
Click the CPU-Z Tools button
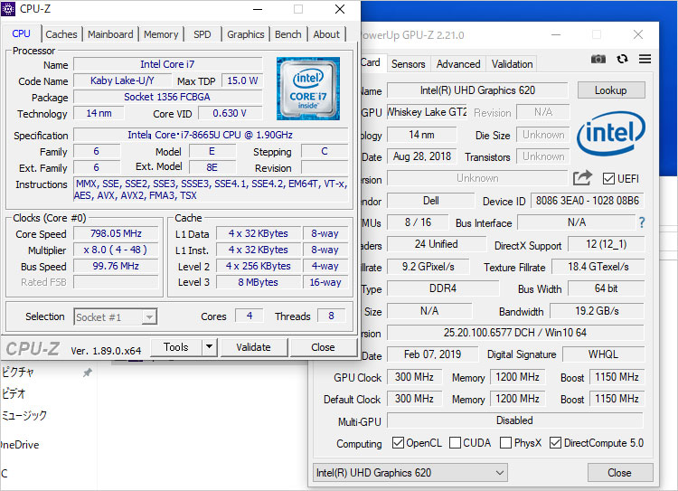(176, 347)
